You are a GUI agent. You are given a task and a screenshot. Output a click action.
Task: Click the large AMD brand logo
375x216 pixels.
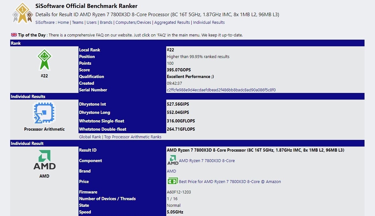[x=44, y=160]
